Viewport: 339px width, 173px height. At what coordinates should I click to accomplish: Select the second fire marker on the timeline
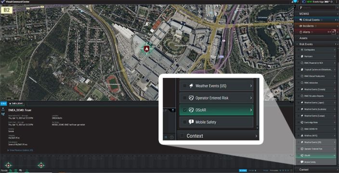click(x=41, y=165)
